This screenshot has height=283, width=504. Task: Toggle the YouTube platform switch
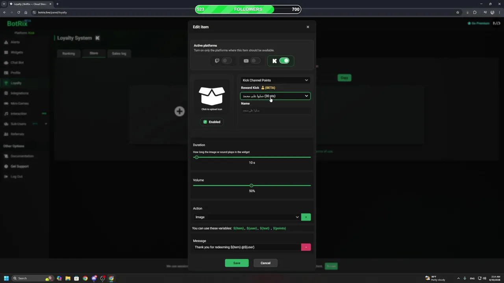[x=256, y=61]
